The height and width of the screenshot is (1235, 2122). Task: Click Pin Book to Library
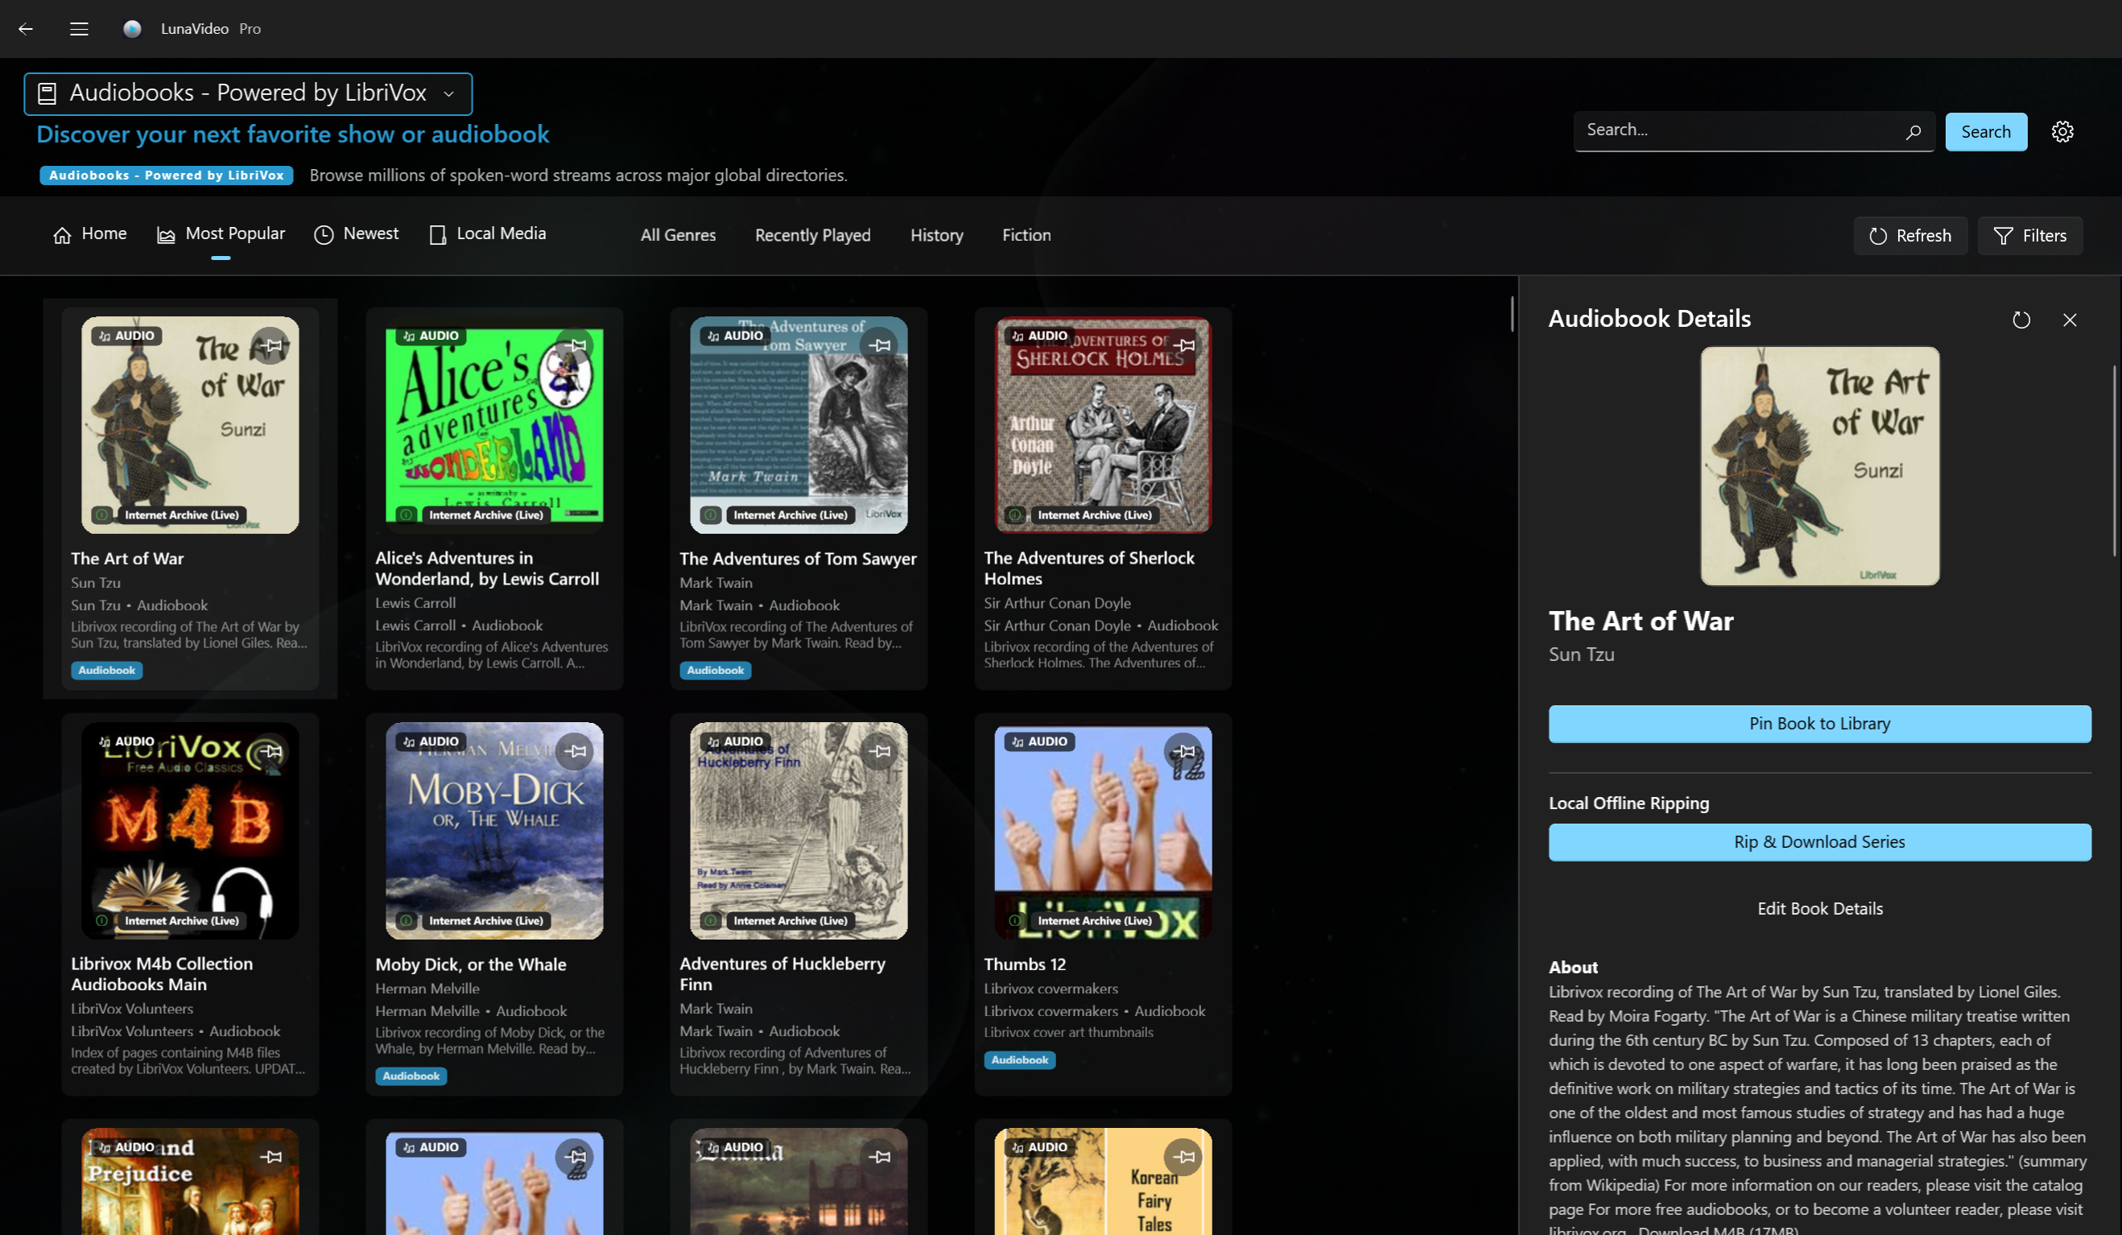coord(1819,724)
